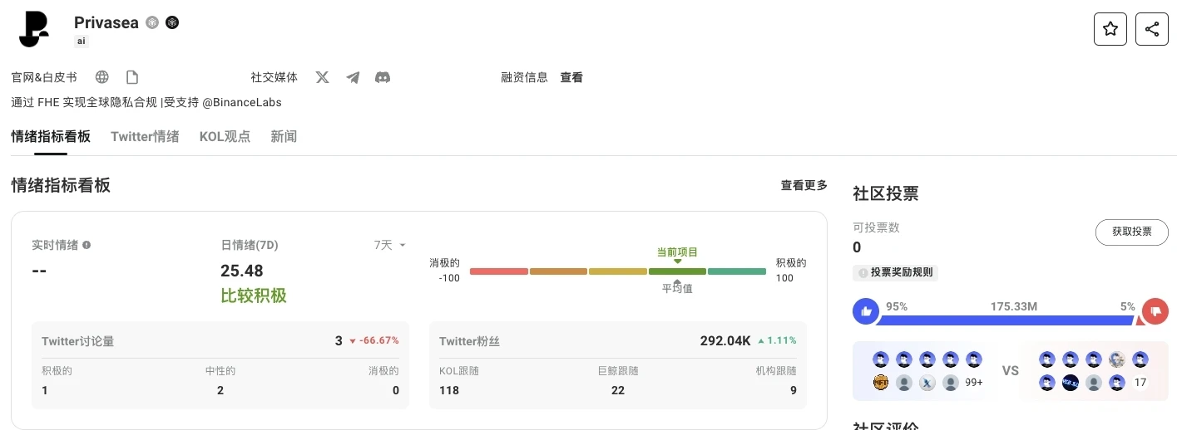Open the official website globe icon
This screenshot has width=1177, height=430.
pos(102,77)
